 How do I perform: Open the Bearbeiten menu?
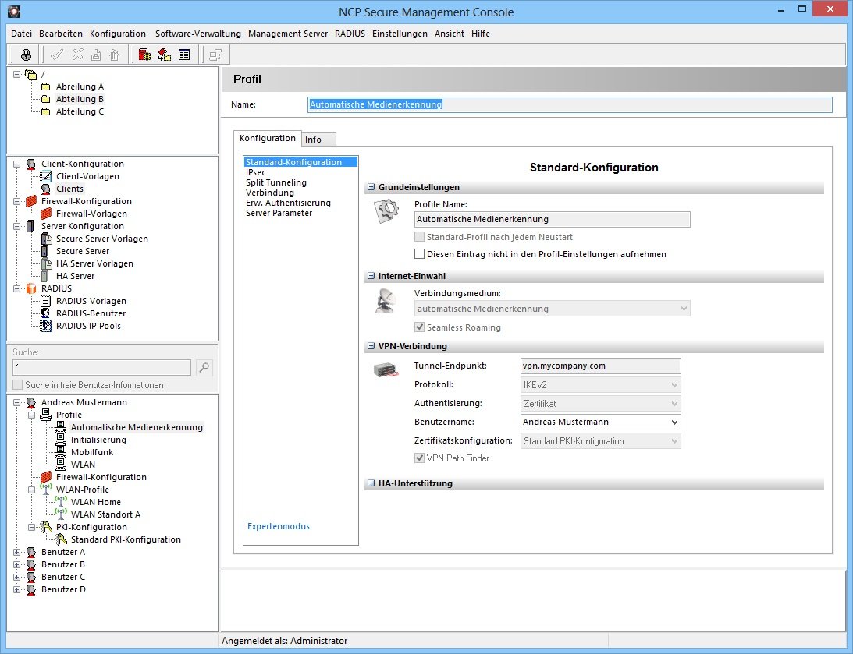click(61, 34)
